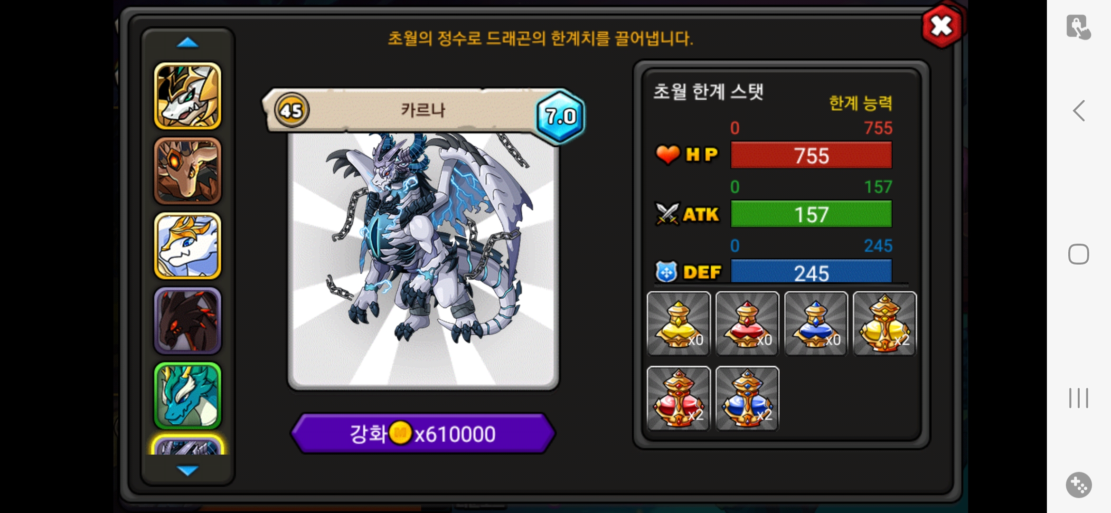Image resolution: width=1111 pixels, height=513 pixels.
Task: Select the dark red-black dragon portrait
Action: point(188,321)
